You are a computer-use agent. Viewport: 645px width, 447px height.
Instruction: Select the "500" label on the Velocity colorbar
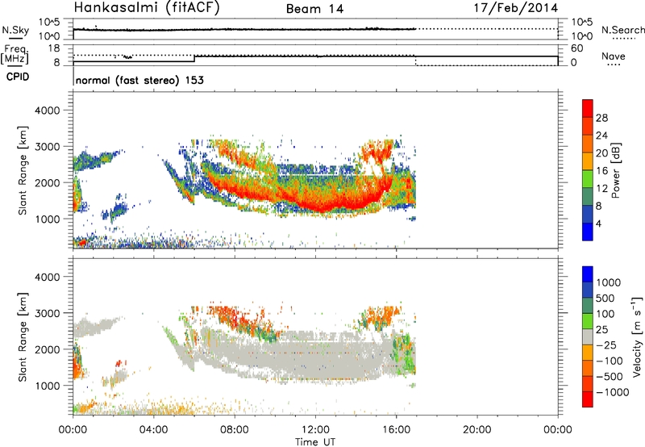tap(605, 298)
